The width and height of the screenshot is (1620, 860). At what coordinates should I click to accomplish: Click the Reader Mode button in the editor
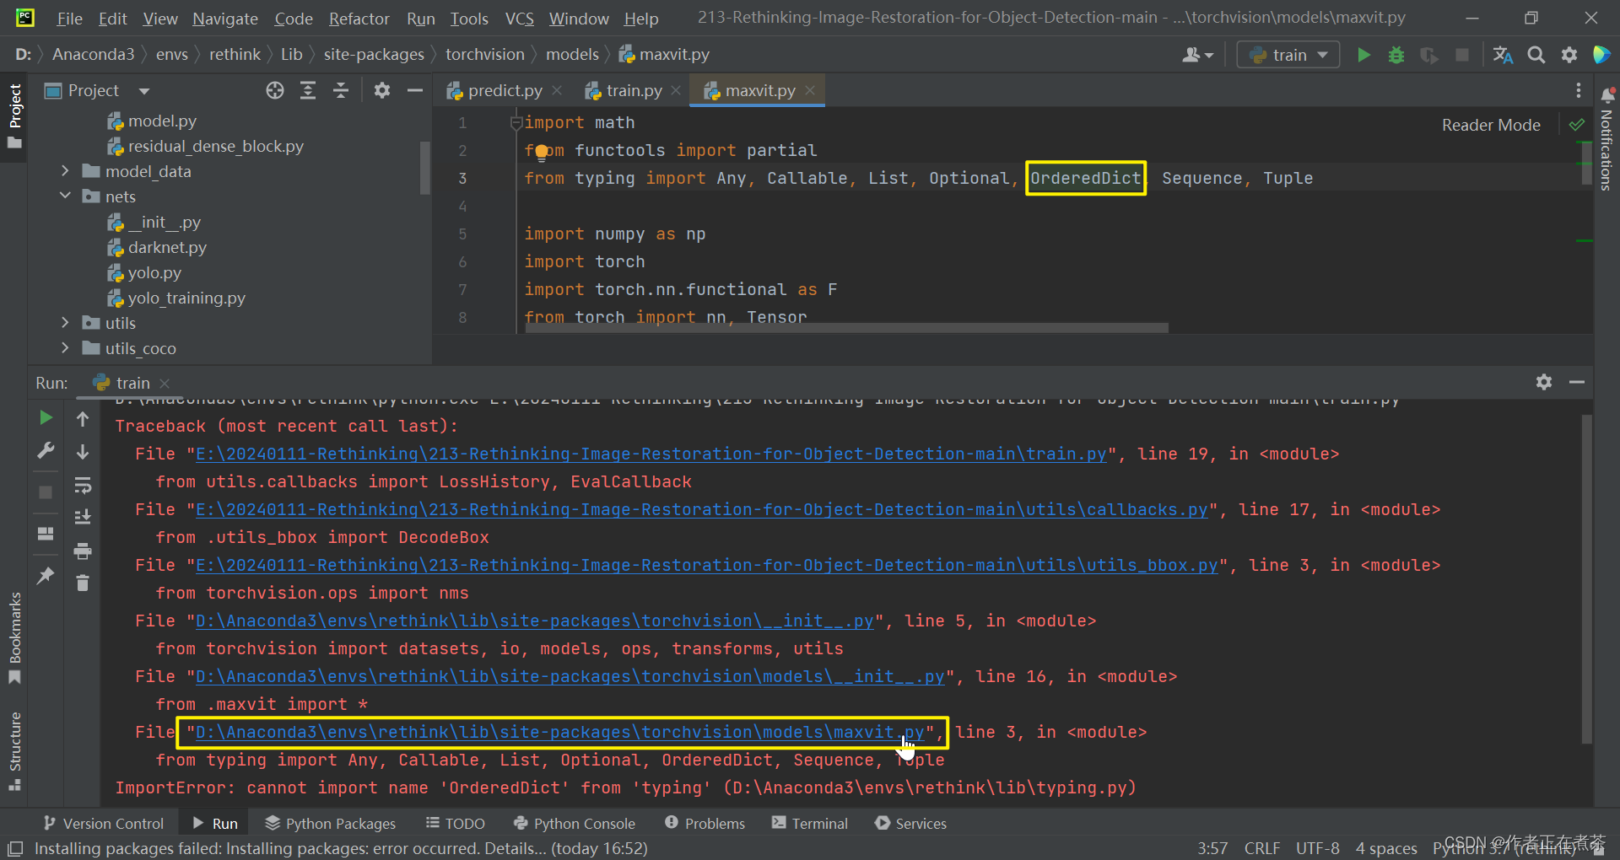coord(1490,124)
